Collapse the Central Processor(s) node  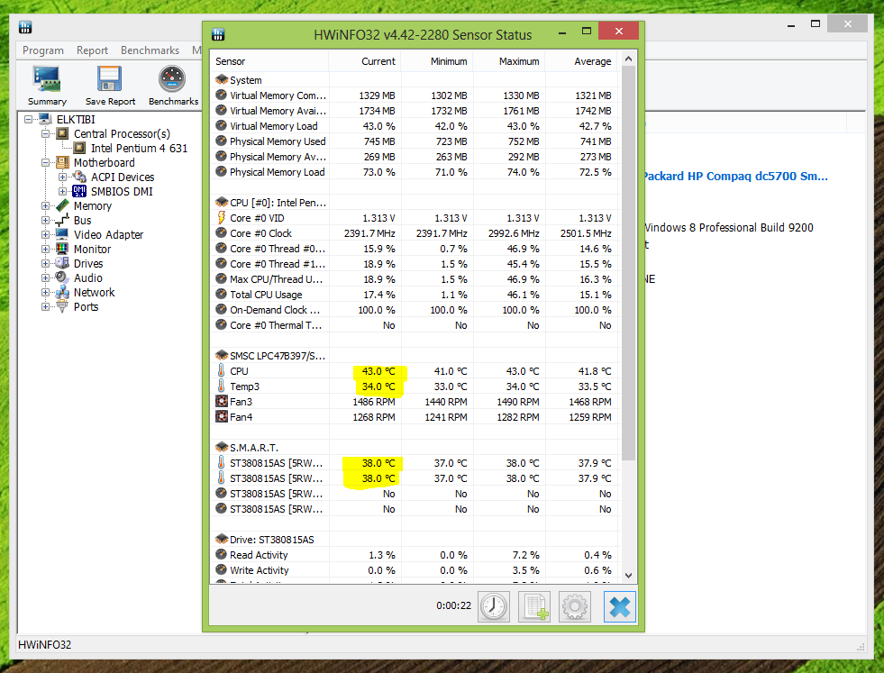(x=46, y=134)
